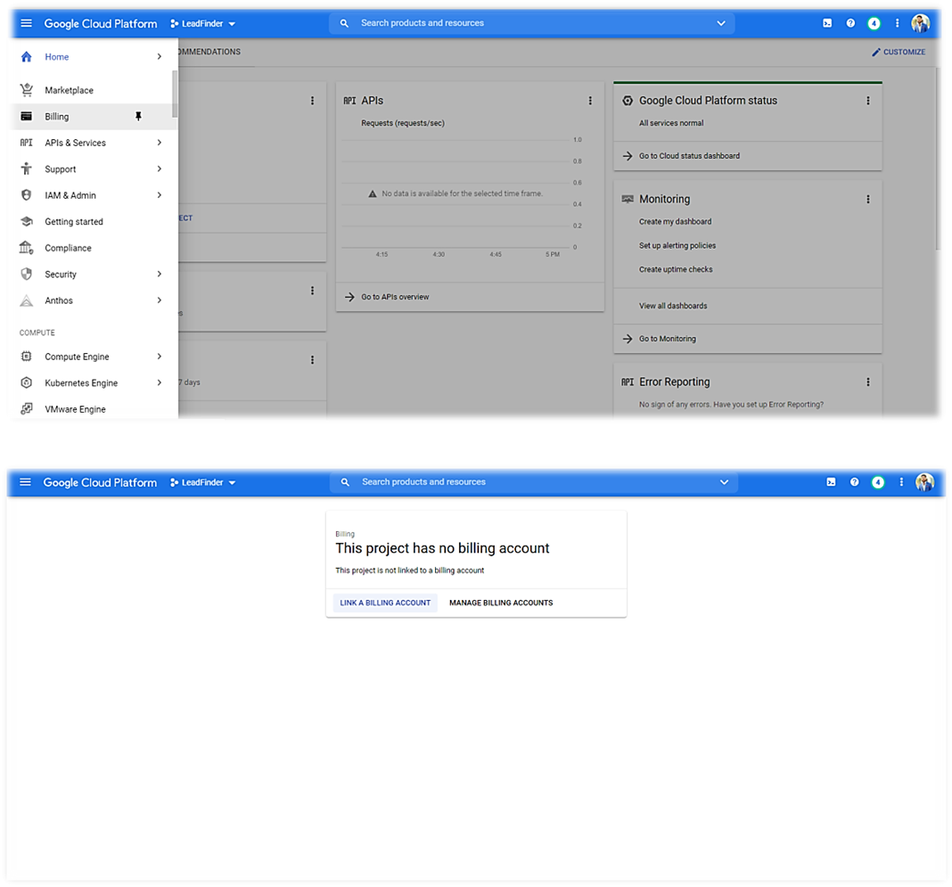The image size is (952, 887).
Task: Click the Customize pencil button
Action: click(899, 52)
